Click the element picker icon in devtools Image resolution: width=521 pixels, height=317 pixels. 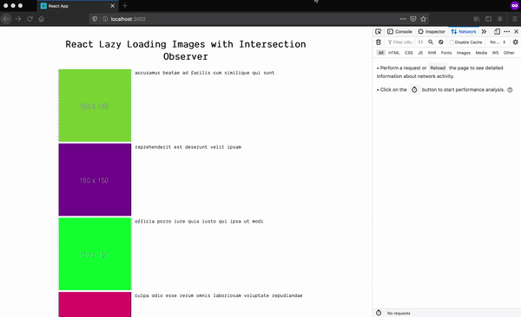click(x=378, y=31)
